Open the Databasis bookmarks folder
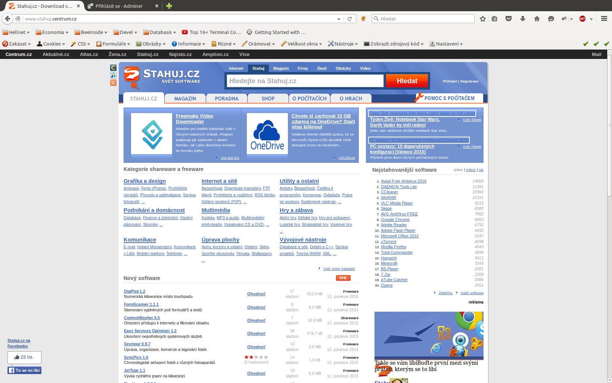612x383 pixels. click(x=160, y=32)
